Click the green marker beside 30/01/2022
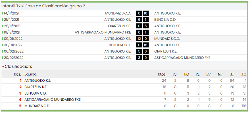The height and width of the screenshot is (113, 250). [3, 45]
